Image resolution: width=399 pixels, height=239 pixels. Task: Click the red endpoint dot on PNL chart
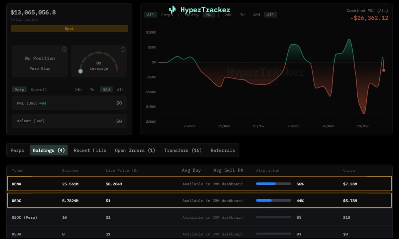(x=384, y=70)
